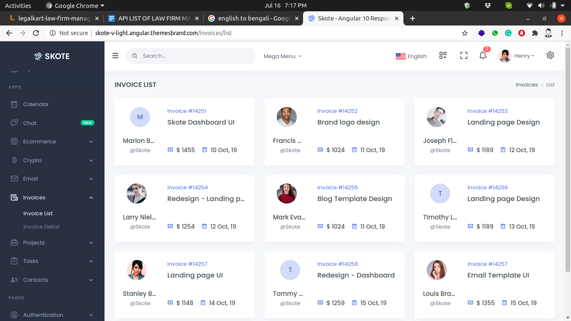Select Invoice Detail in the sidebar
The height and width of the screenshot is (321, 571).
(41, 227)
